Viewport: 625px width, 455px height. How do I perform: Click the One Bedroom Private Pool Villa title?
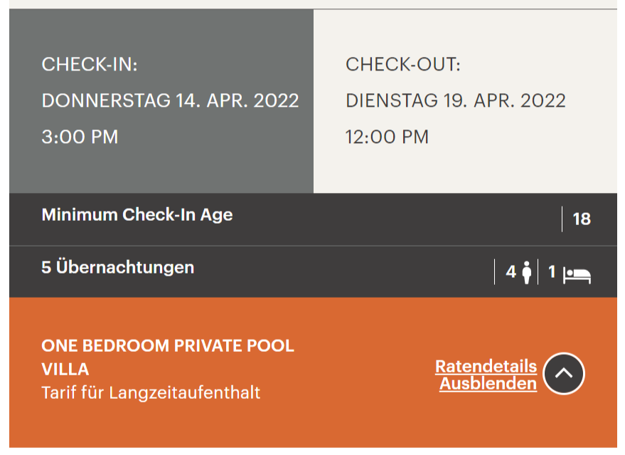tap(168, 357)
